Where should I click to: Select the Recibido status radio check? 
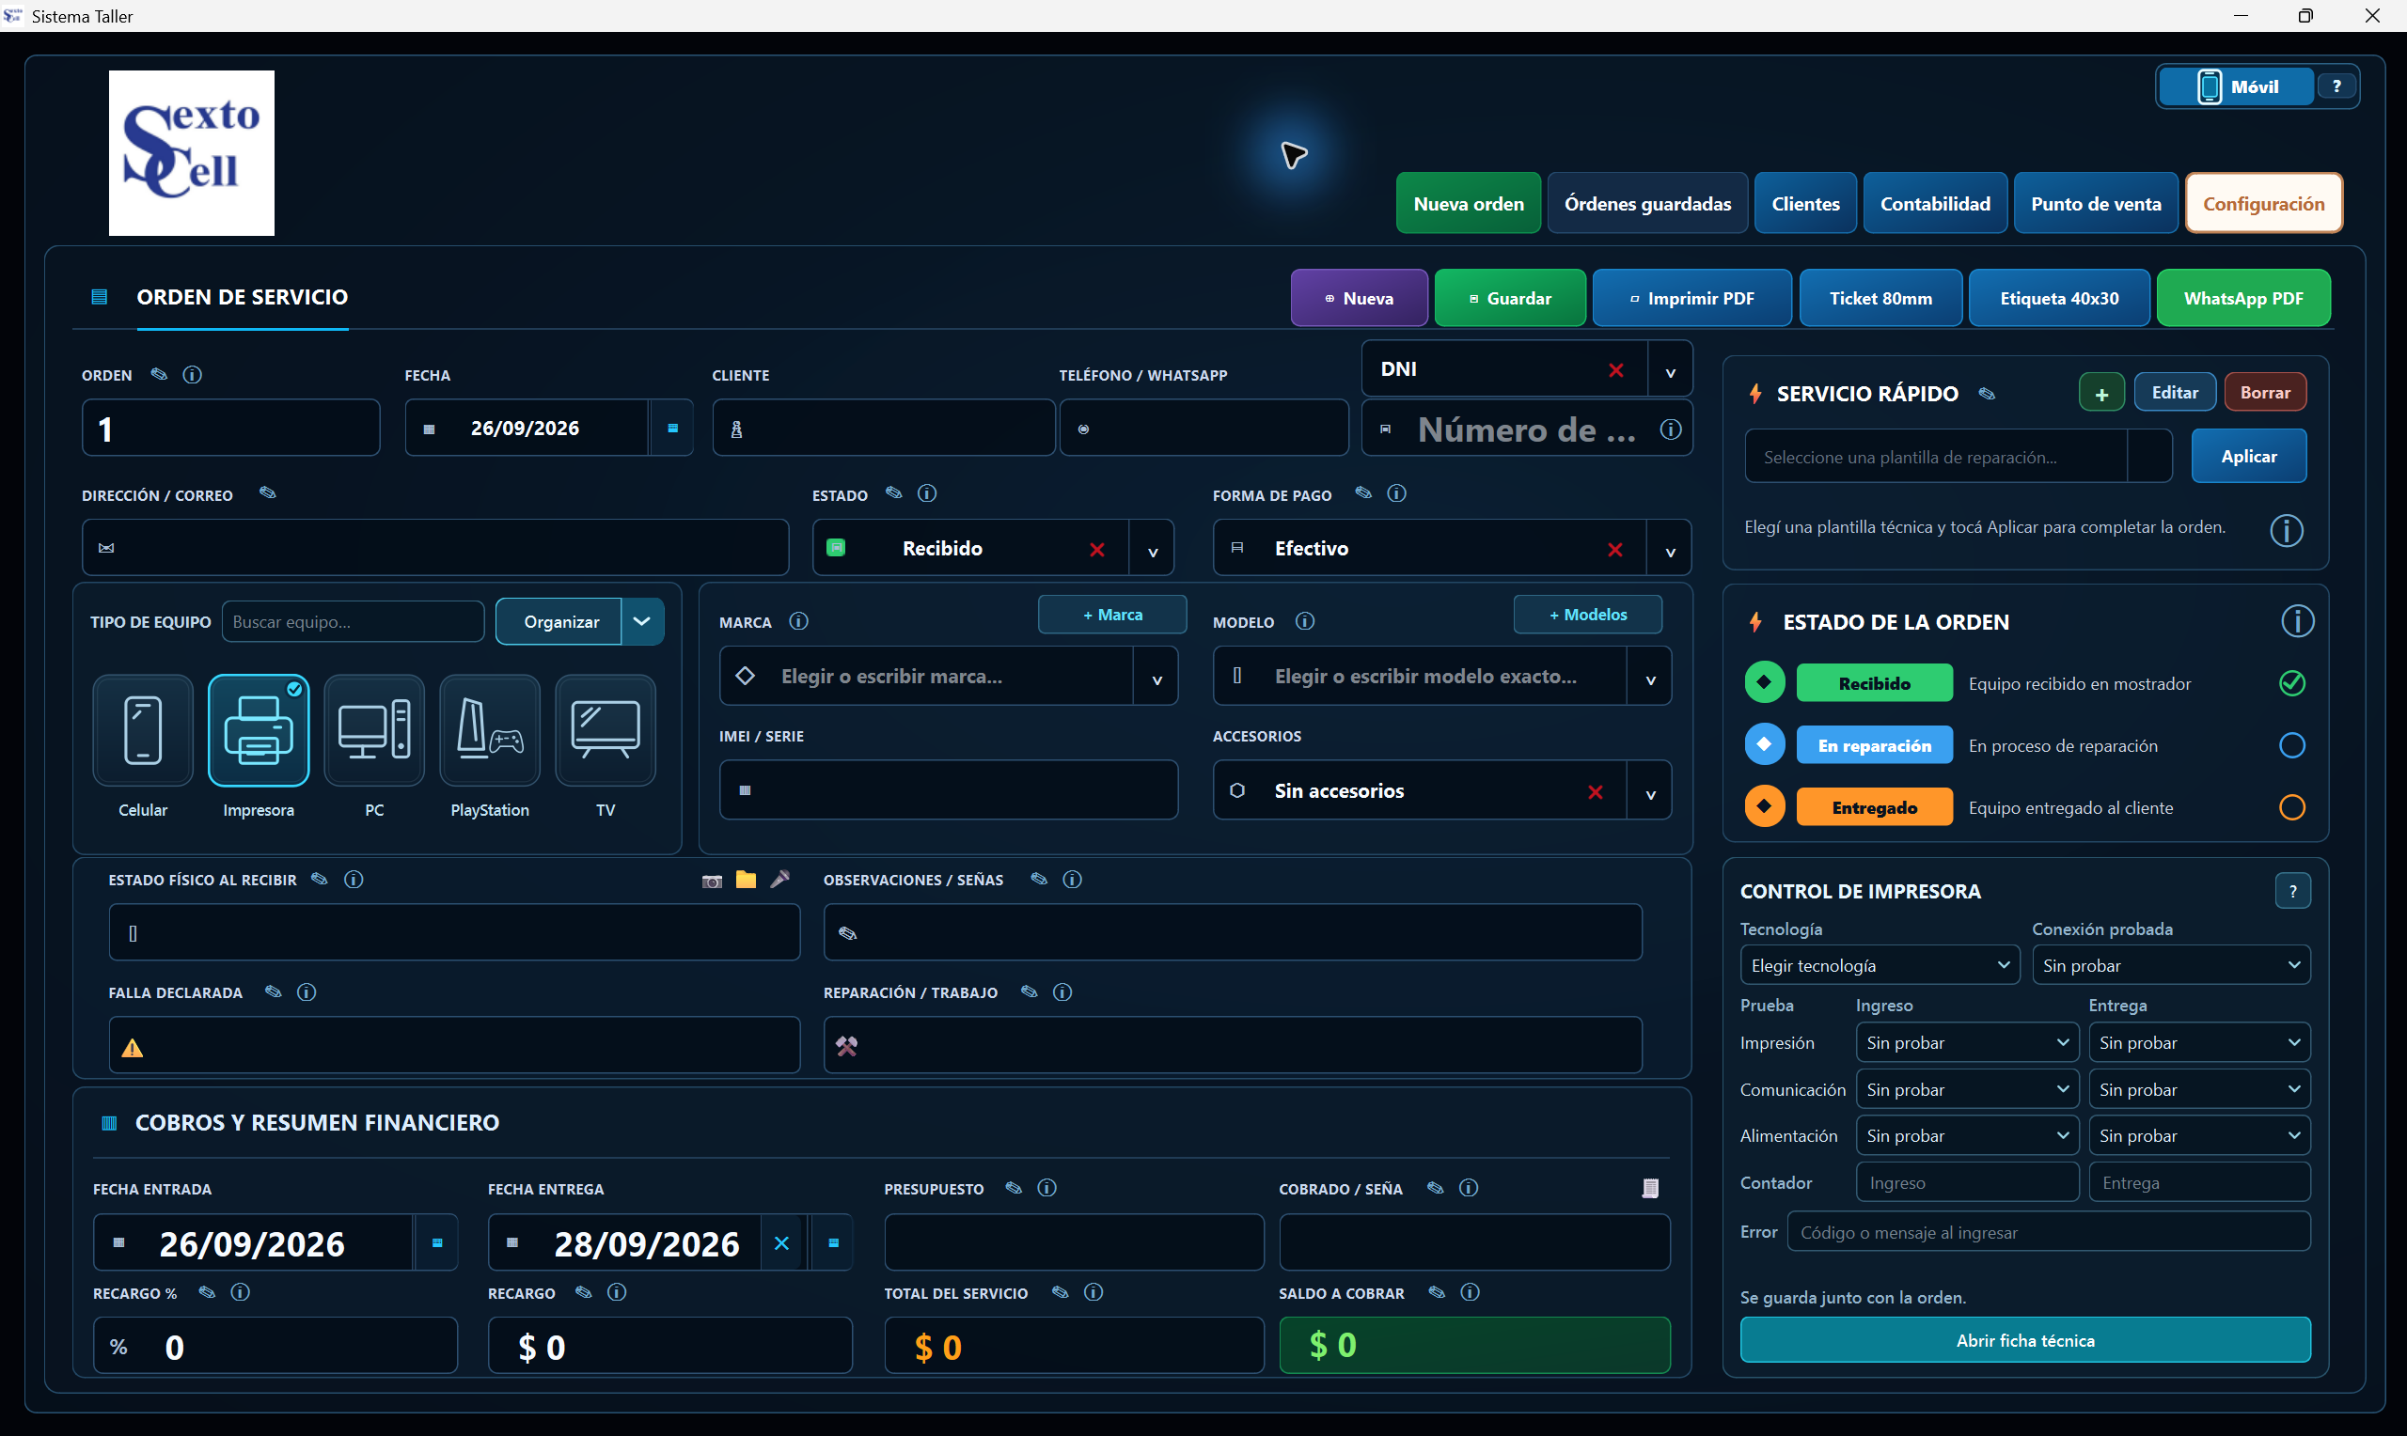click(2292, 683)
